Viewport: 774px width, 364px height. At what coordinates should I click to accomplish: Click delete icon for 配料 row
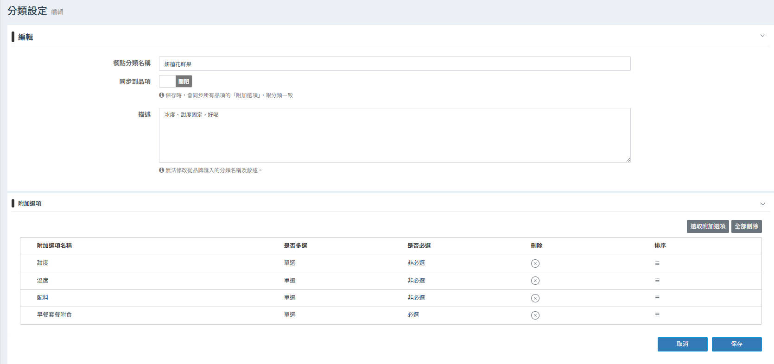(535, 298)
